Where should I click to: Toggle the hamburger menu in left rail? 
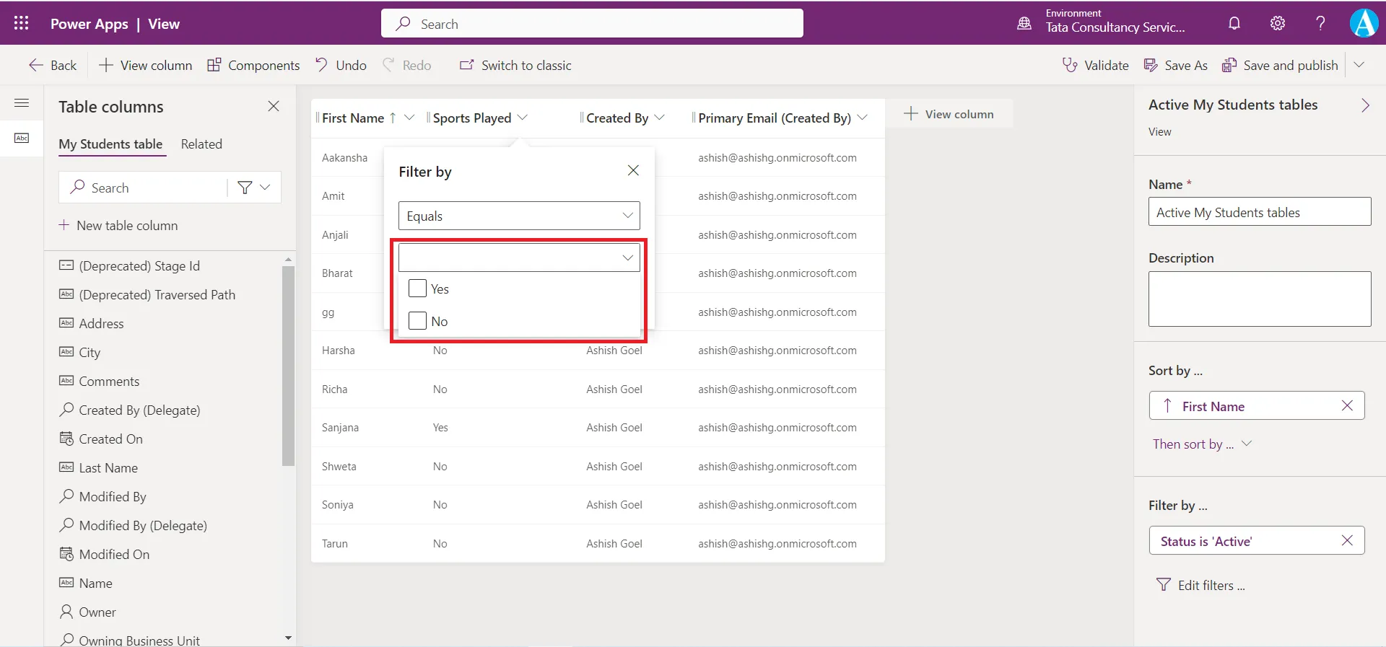click(x=22, y=103)
